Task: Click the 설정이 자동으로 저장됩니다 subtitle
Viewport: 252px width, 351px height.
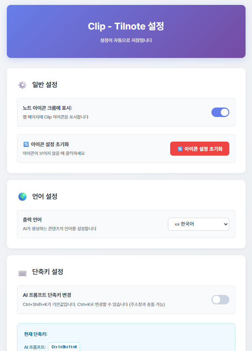Action: coord(126,40)
